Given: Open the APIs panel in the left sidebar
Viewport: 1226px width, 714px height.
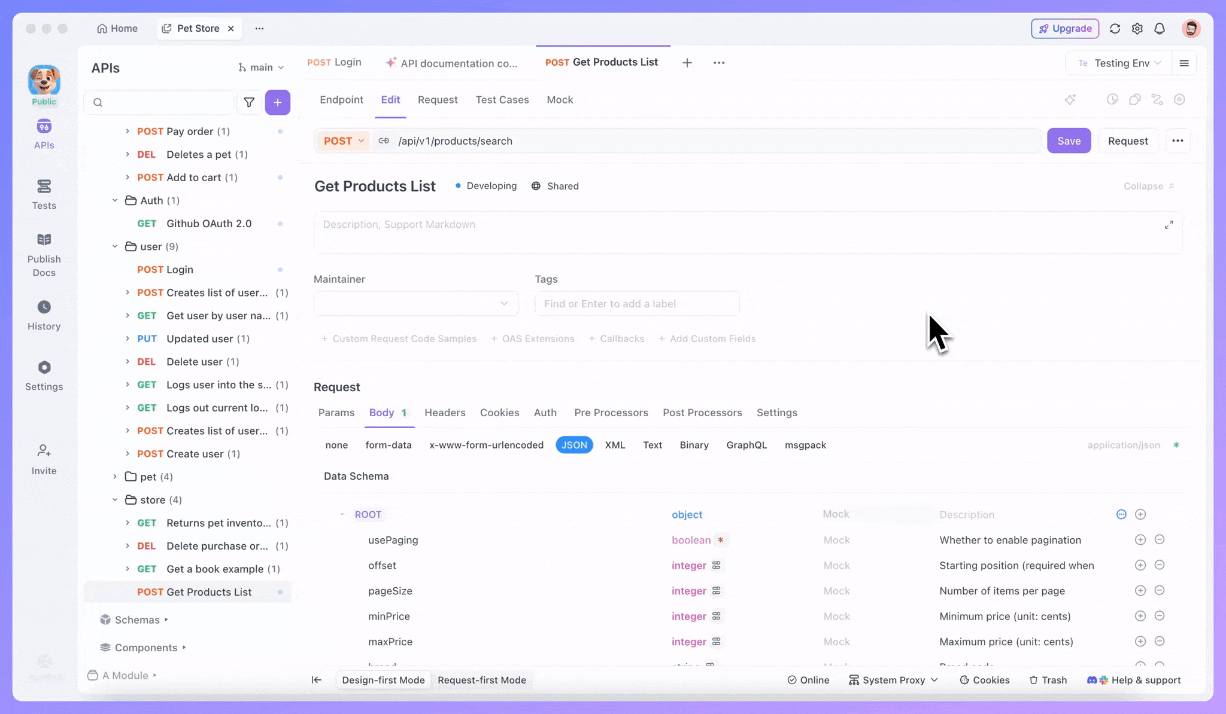Looking at the screenshot, I should (44, 133).
